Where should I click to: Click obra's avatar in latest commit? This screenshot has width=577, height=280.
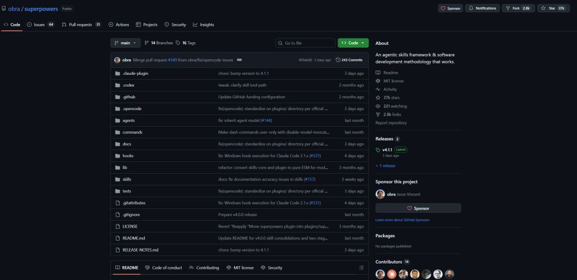point(118,60)
